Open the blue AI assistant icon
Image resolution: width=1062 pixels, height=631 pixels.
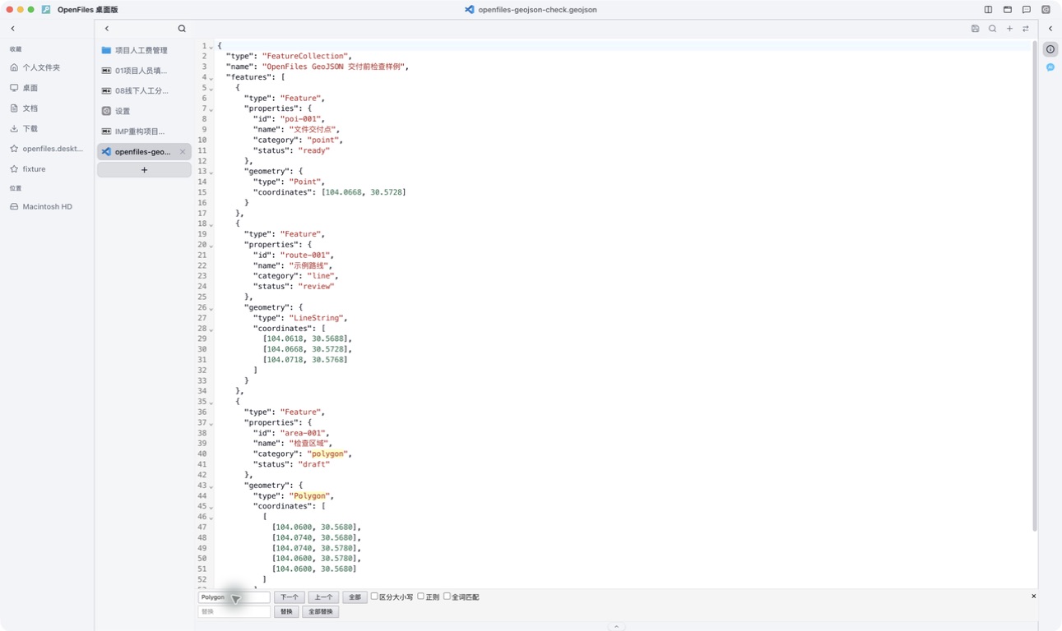1050,67
